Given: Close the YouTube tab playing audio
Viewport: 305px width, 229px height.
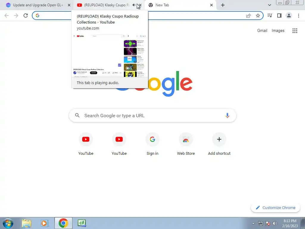Looking at the screenshot, I should (140, 5).
